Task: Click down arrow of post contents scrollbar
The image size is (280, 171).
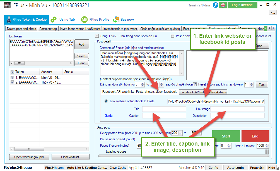Action: pyautogui.click(x=182, y=73)
